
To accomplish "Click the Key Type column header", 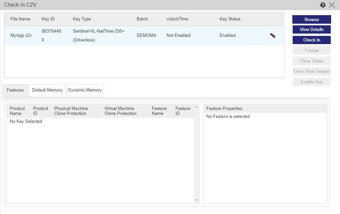I will [x=82, y=19].
